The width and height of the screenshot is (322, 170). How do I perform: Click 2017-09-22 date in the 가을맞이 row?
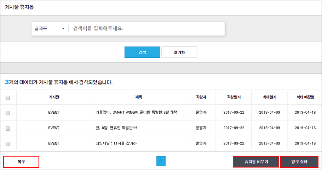point(234,112)
